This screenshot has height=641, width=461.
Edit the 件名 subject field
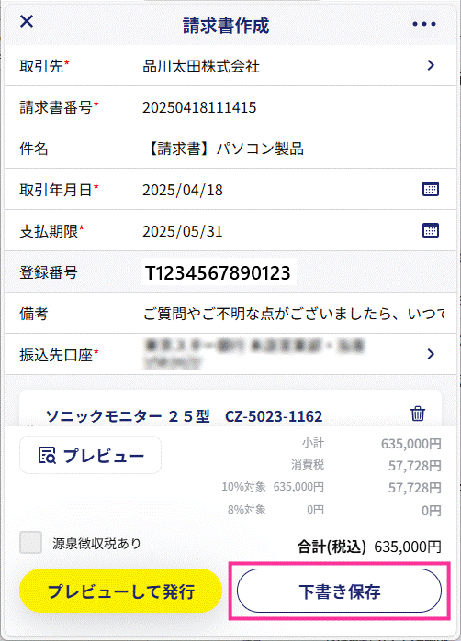pyautogui.click(x=223, y=149)
